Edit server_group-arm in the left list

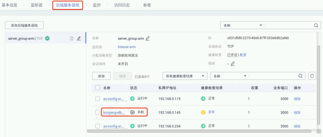click(x=79, y=38)
